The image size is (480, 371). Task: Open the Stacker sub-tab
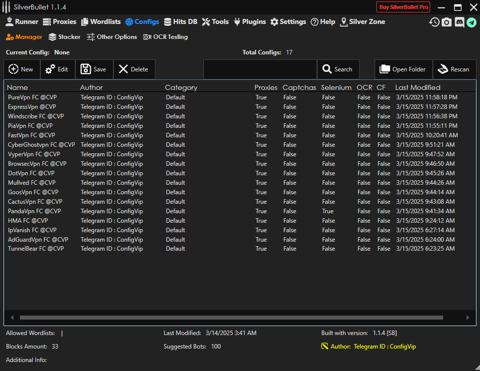click(64, 37)
